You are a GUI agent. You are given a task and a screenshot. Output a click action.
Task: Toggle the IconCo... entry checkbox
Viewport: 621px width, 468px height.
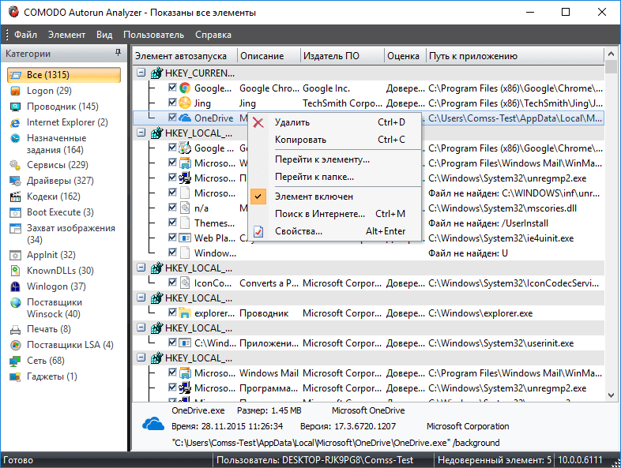pos(172,283)
